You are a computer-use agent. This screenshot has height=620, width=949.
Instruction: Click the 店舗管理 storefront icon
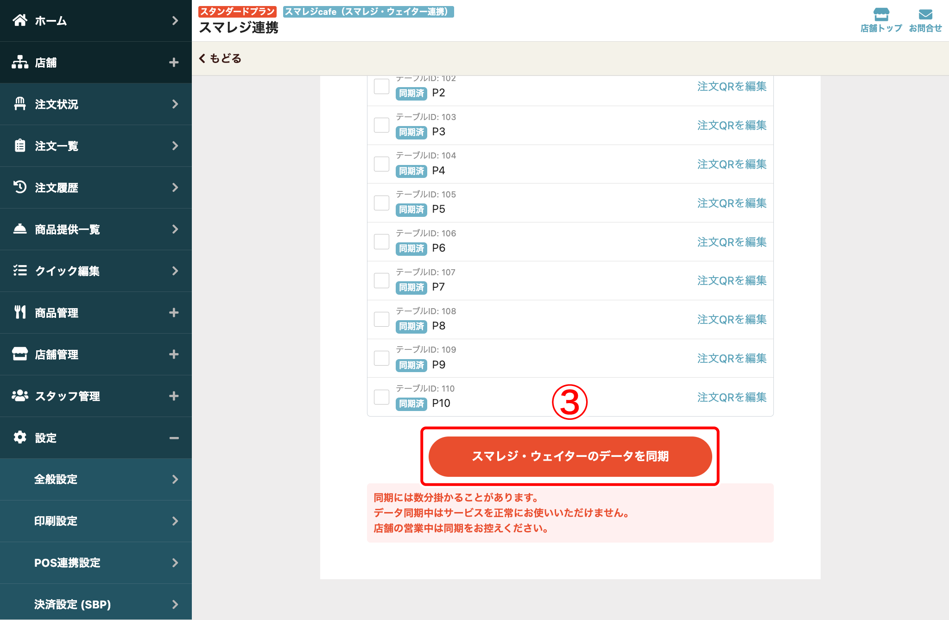(20, 354)
